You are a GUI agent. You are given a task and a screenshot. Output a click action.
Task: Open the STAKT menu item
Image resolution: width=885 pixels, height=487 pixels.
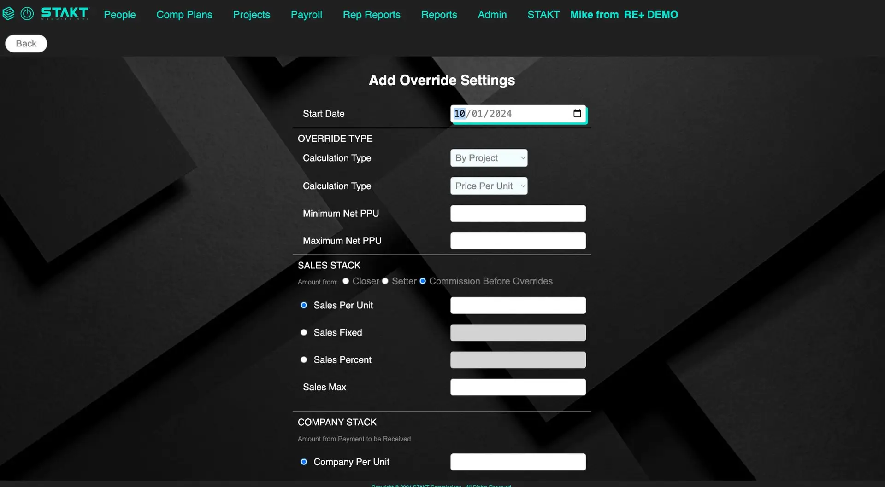coord(543,15)
